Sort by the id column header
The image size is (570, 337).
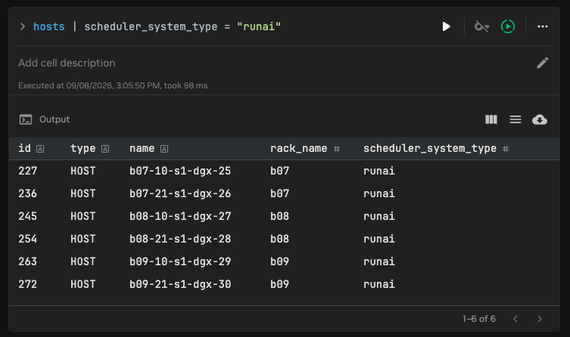point(25,148)
